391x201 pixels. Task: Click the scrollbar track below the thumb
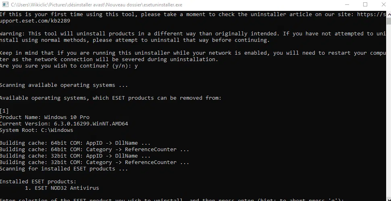389,112
